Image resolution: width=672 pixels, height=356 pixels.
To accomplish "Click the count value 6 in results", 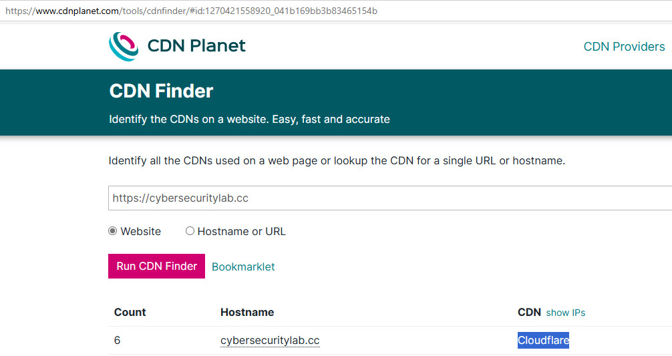I will click(x=117, y=340).
